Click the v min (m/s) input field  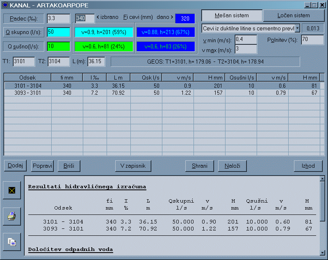246,40
